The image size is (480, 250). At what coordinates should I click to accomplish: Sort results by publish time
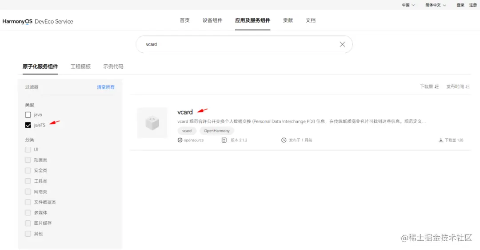point(458,87)
